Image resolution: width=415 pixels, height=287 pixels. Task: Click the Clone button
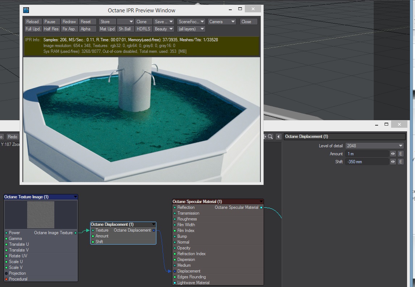tap(143, 22)
